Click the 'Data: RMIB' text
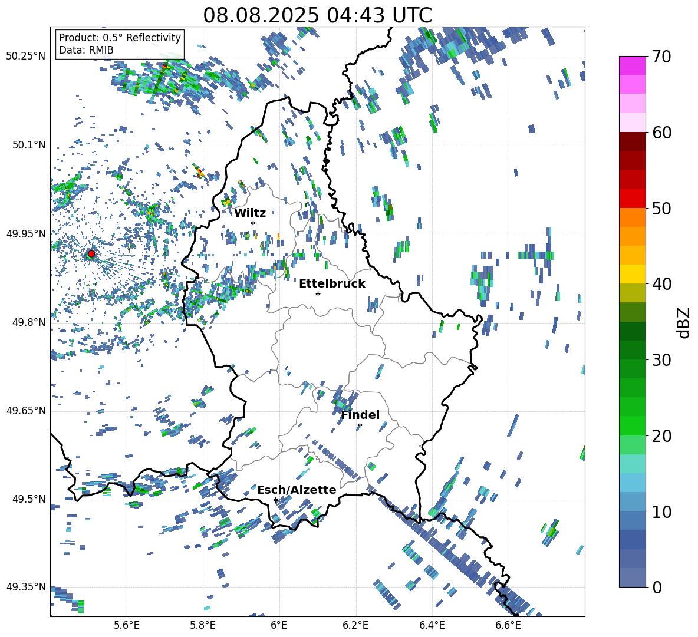Image resolution: width=698 pixels, height=637 pixels. pyautogui.click(x=86, y=50)
